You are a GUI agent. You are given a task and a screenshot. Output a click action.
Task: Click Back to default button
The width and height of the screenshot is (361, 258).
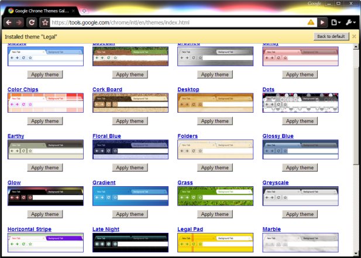[x=331, y=37]
